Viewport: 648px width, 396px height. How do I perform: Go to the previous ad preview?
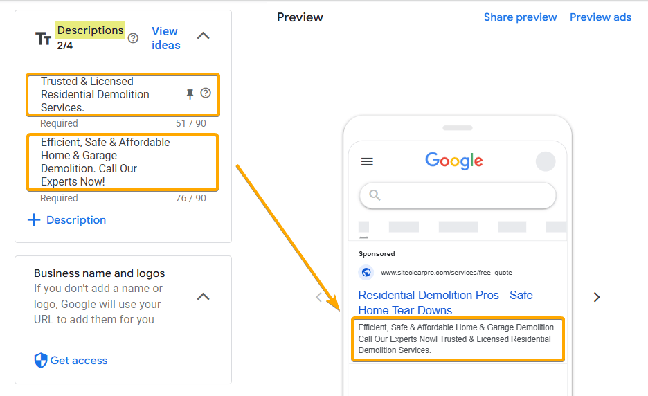coord(318,297)
